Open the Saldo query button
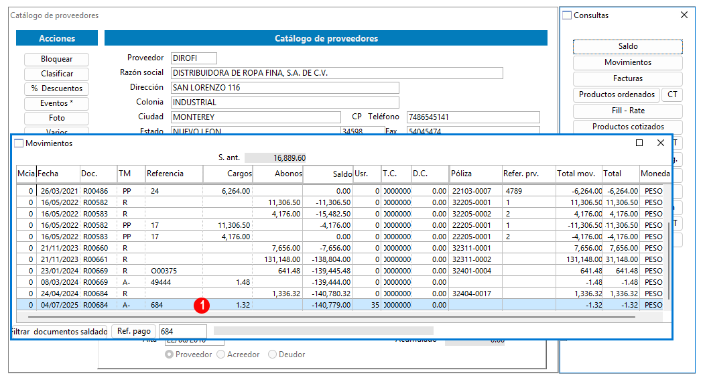Image resolution: width=705 pixels, height=384 pixels. [628, 46]
